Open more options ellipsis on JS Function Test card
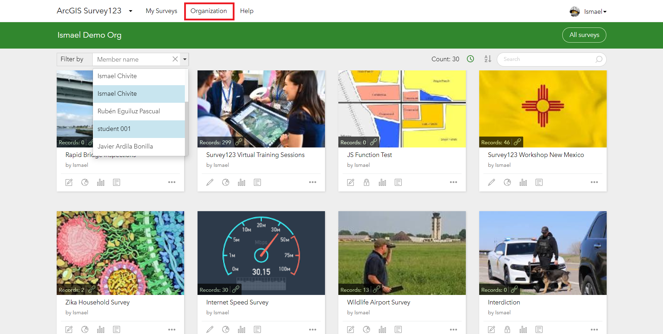 tap(454, 182)
